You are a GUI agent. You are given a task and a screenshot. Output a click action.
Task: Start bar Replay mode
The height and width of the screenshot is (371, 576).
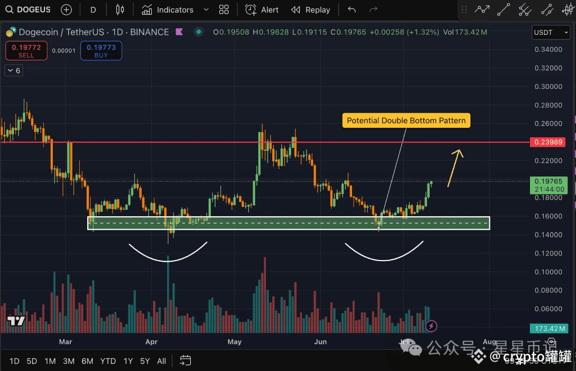point(310,10)
